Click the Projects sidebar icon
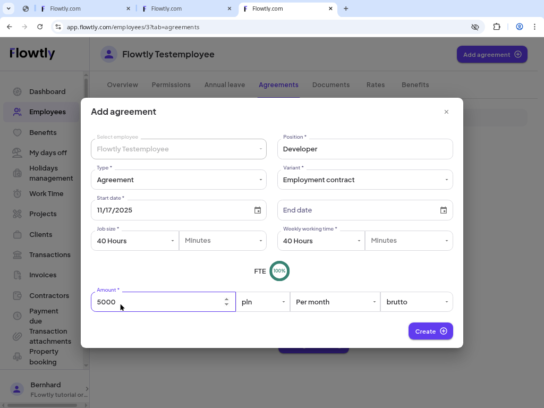This screenshot has height=408, width=544. click(x=16, y=214)
